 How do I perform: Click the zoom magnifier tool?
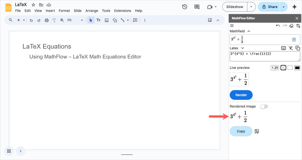[x=62, y=20]
